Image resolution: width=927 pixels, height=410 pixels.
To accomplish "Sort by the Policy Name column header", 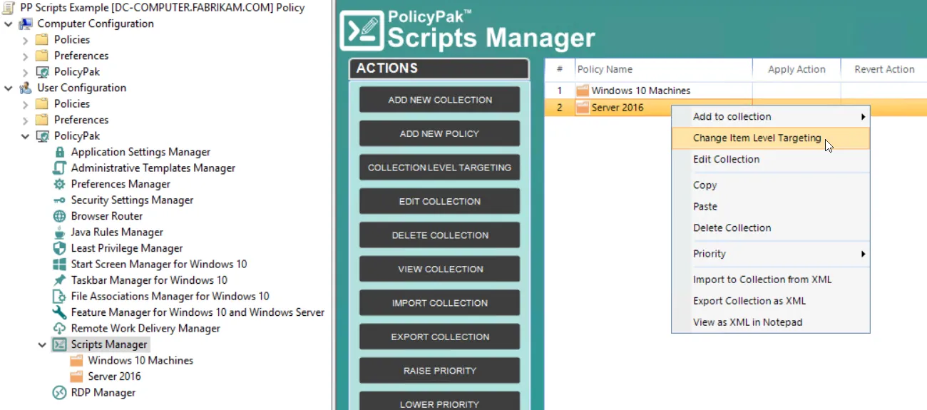I will (x=663, y=69).
